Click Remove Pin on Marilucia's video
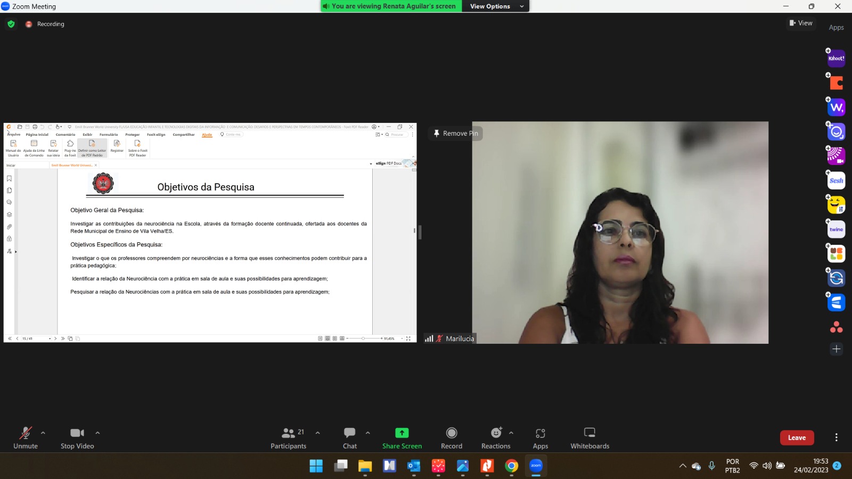The width and height of the screenshot is (852, 479). (455, 134)
